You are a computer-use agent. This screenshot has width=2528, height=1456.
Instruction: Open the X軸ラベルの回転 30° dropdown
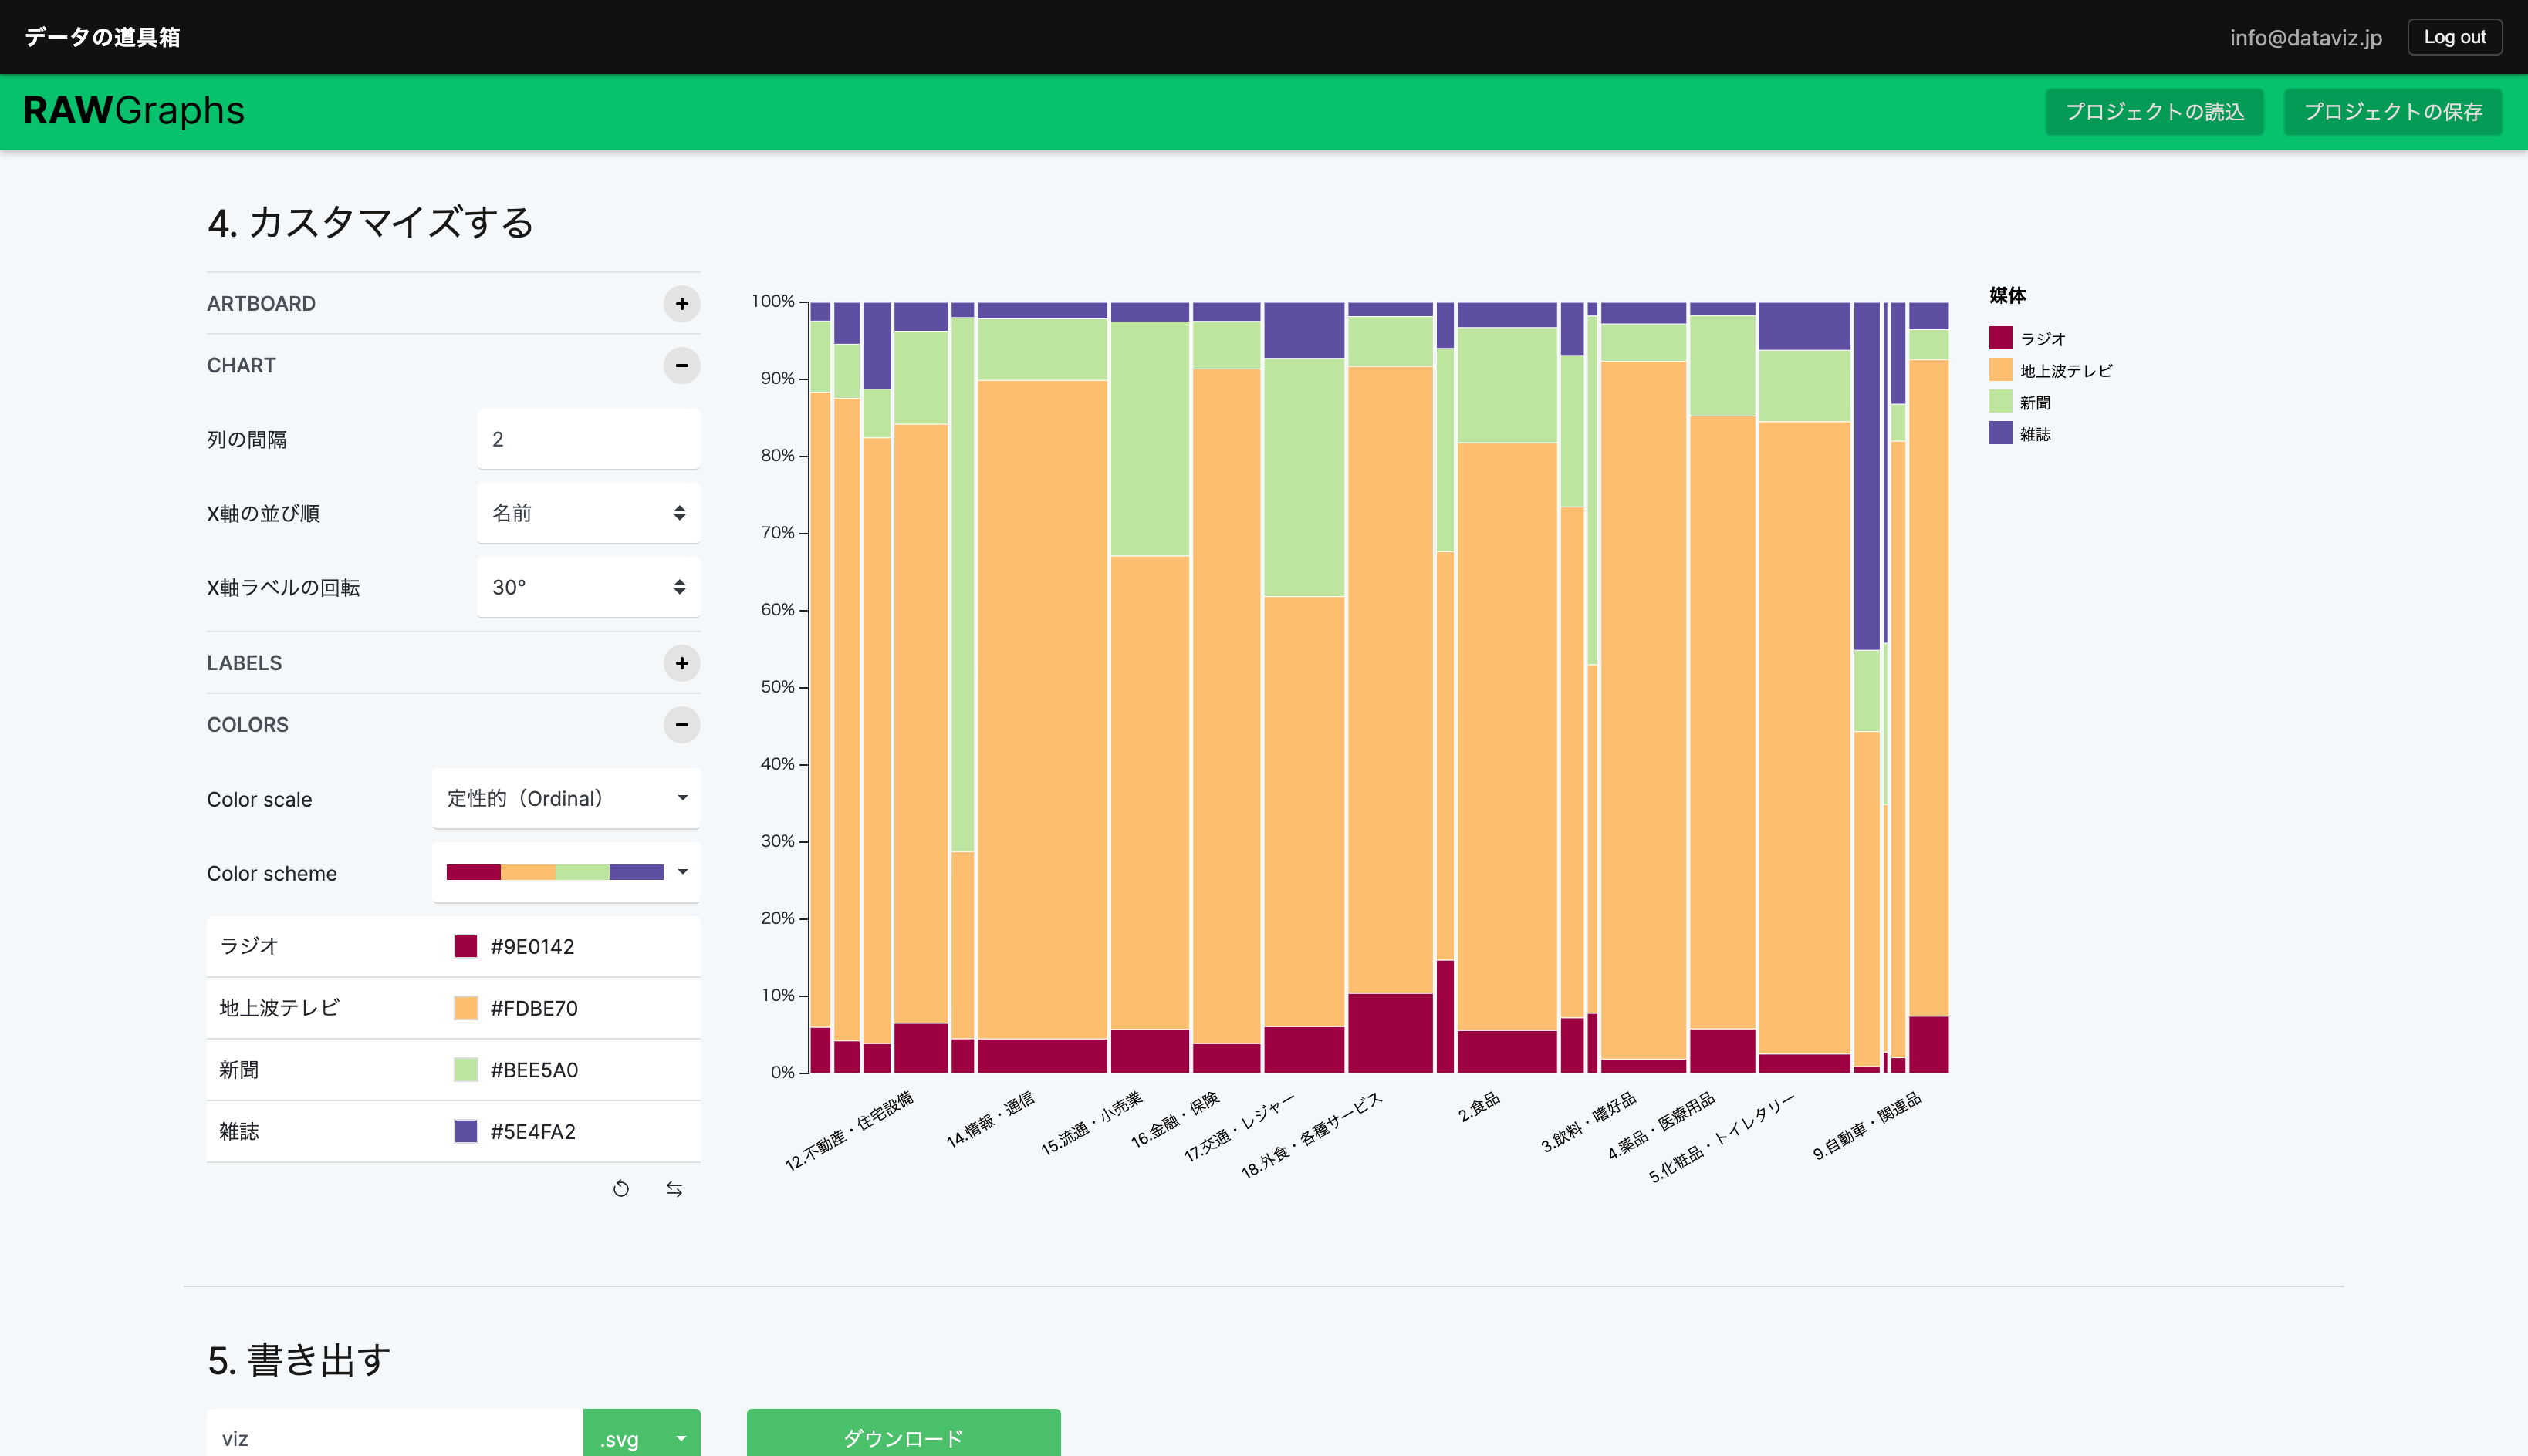coord(588,588)
